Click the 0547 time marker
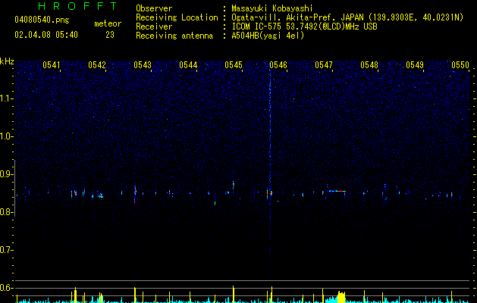 (324, 65)
